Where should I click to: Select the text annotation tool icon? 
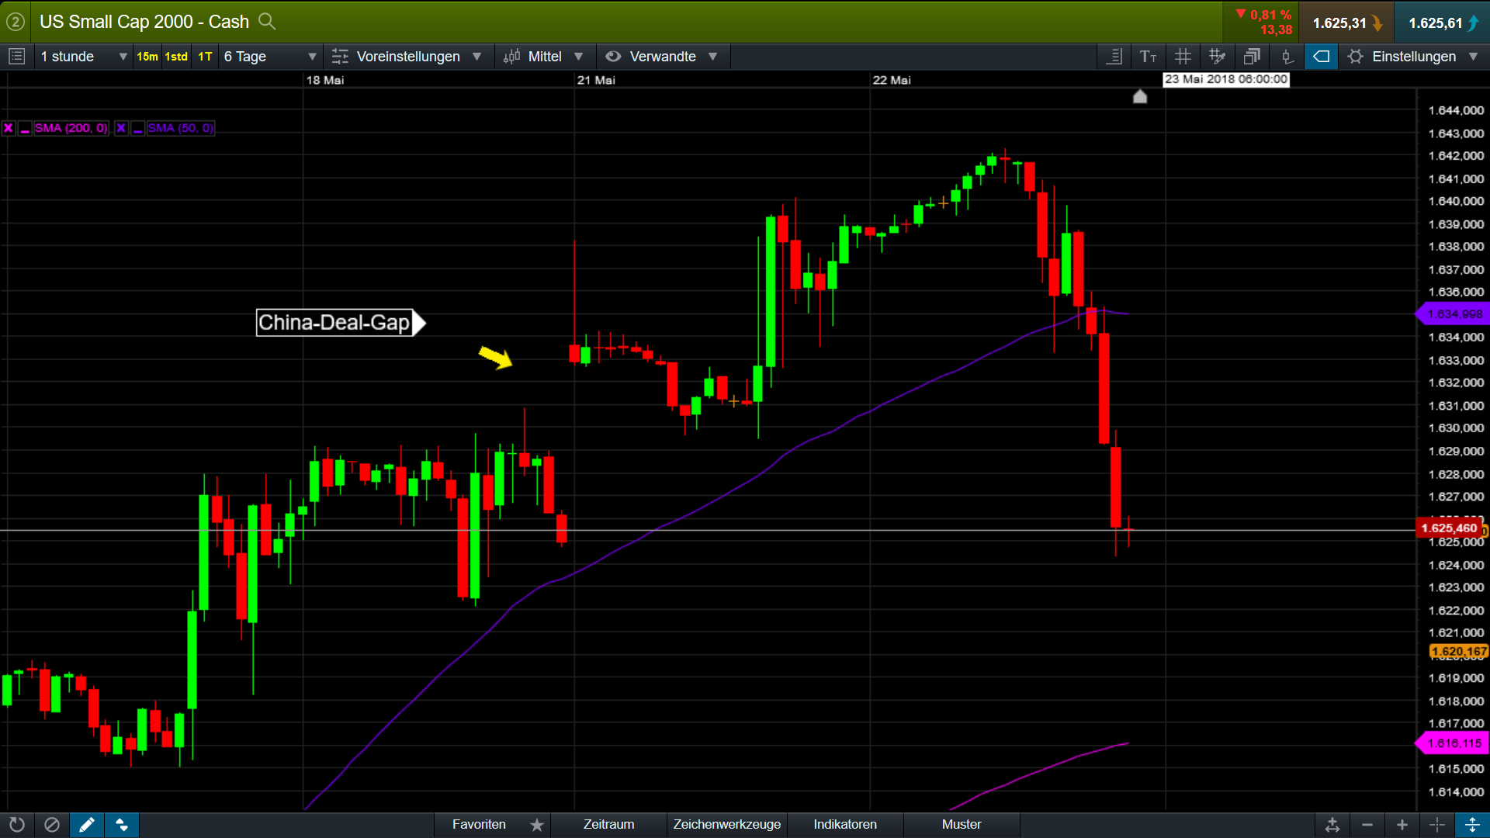coord(1148,57)
